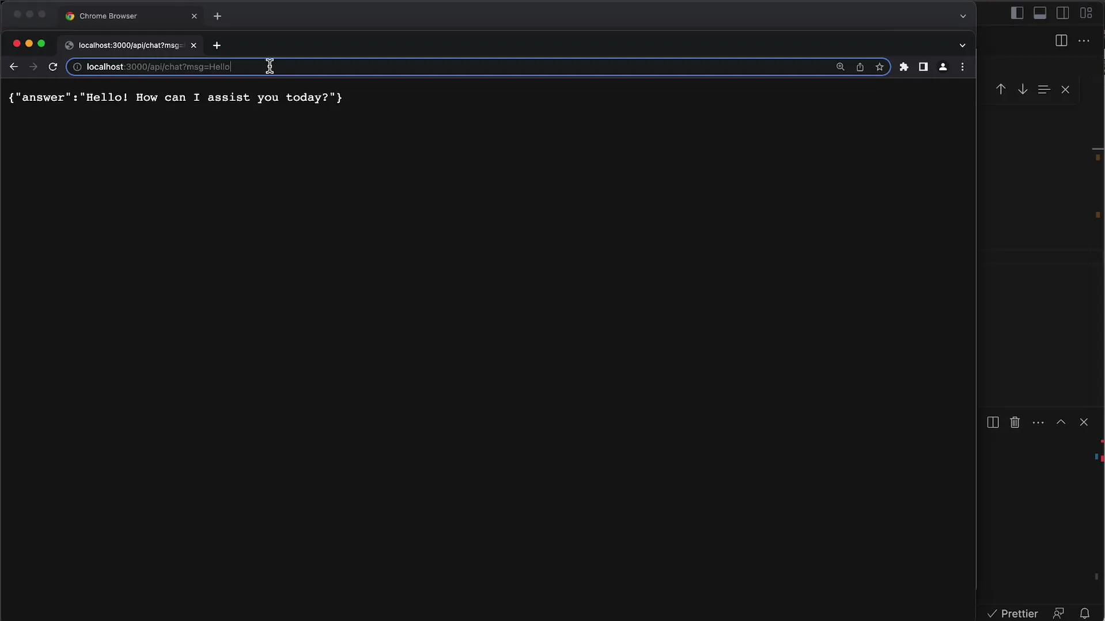Select the Chrome Browser outer tab

coord(131,16)
